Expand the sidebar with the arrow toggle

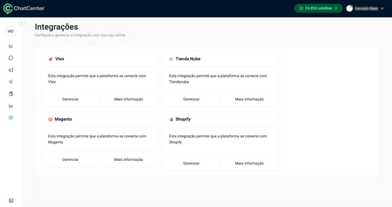pyautogui.click(x=21, y=22)
